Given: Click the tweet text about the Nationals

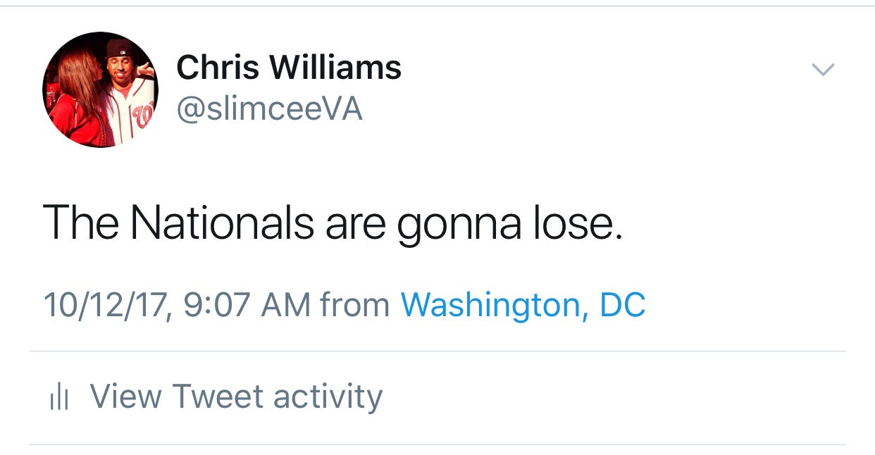Looking at the screenshot, I should click(x=333, y=224).
